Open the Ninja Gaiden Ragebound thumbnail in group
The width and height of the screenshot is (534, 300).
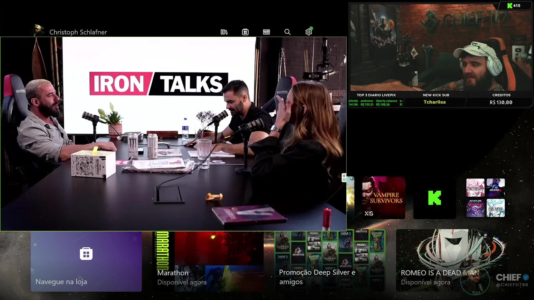(475, 208)
